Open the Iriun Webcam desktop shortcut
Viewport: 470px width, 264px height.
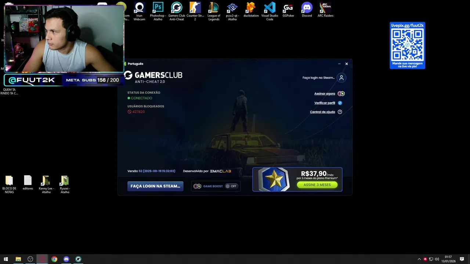pyautogui.click(x=139, y=11)
